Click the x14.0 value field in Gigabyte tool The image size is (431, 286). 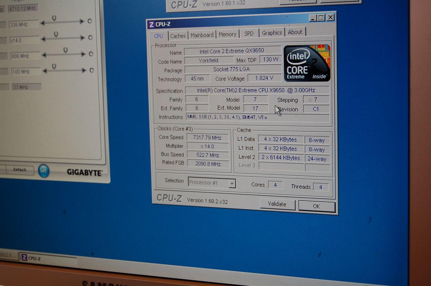25,40
